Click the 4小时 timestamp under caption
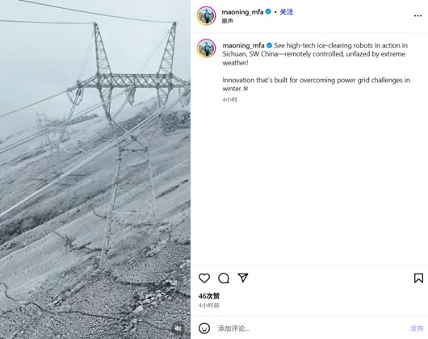This screenshot has height=339, width=428. [229, 99]
